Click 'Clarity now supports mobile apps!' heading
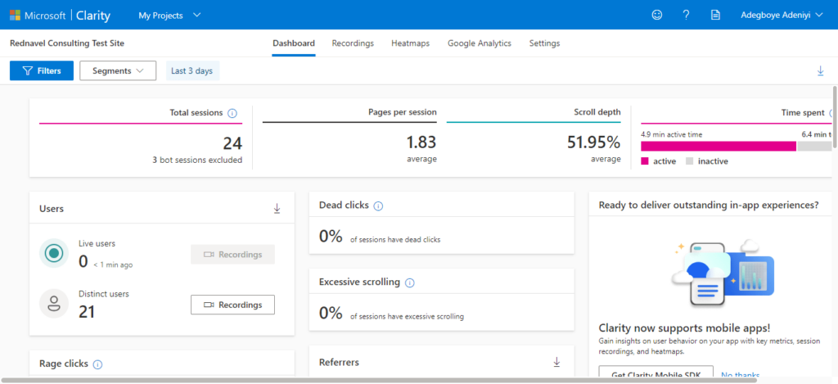The image size is (838, 384). click(x=685, y=328)
